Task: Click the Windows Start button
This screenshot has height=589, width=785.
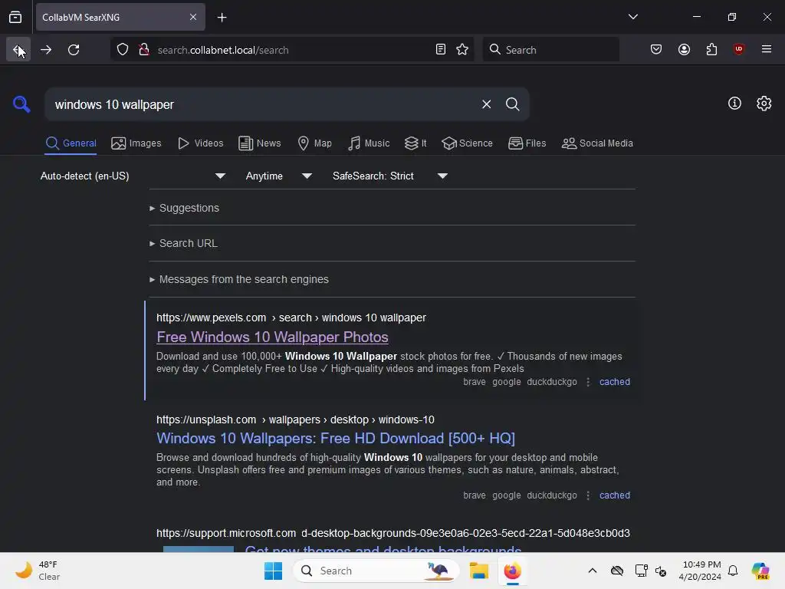Action: (x=273, y=571)
